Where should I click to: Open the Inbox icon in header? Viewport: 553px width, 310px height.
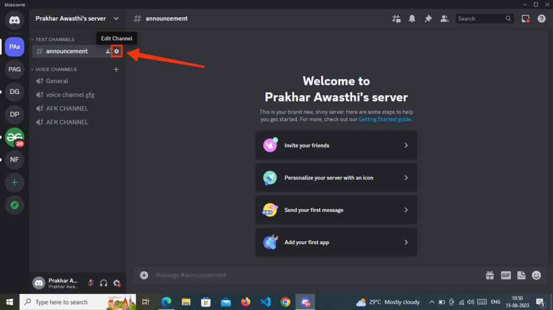point(525,18)
